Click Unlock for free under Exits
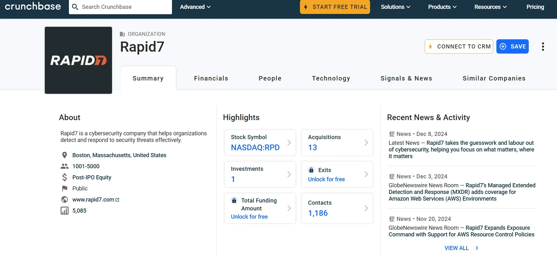557x257 pixels. tap(326, 179)
